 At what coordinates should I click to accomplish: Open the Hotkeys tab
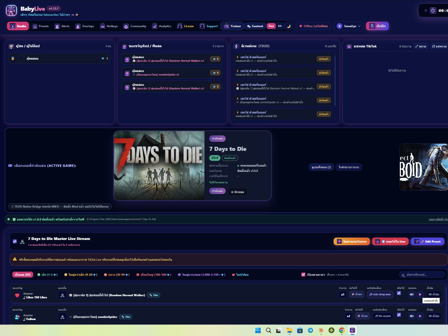click(x=109, y=26)
